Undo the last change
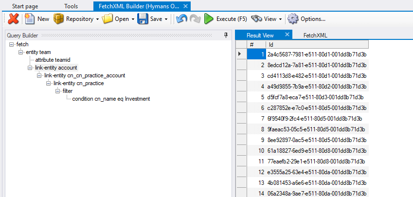 181,19
